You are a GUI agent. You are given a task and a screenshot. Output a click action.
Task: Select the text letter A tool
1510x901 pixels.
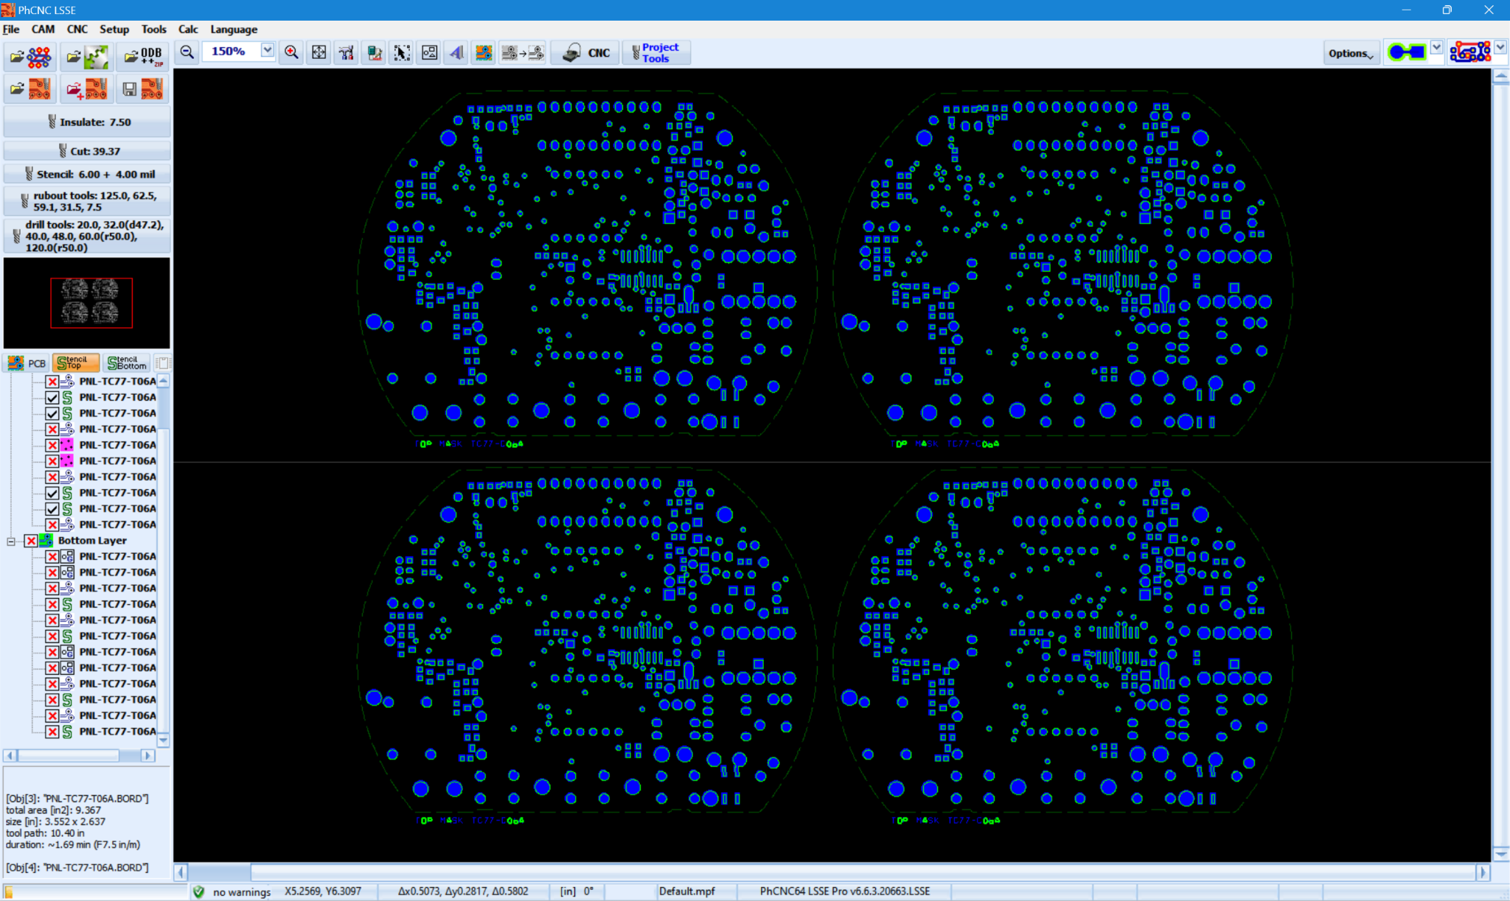tap(457, 52)
